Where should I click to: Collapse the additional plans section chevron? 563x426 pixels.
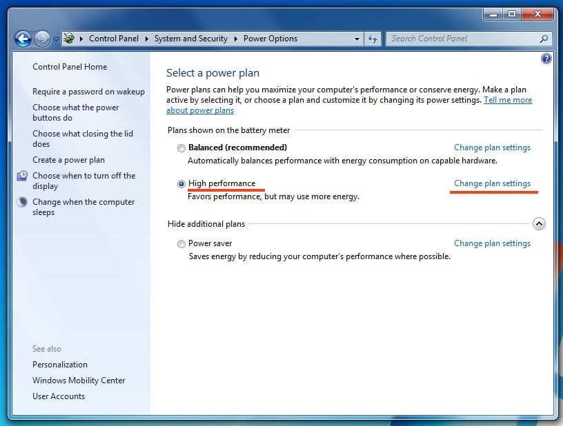540,224
